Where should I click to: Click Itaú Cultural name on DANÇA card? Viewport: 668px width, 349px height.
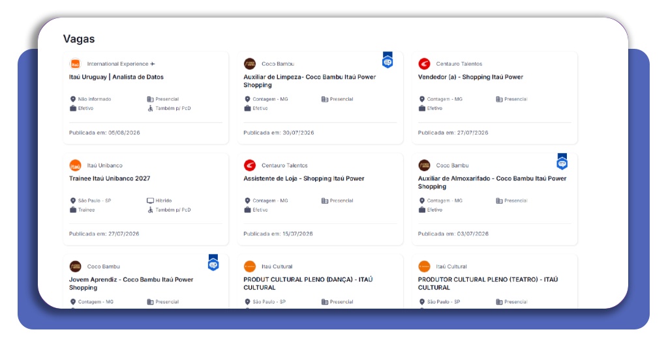point(277,266)
